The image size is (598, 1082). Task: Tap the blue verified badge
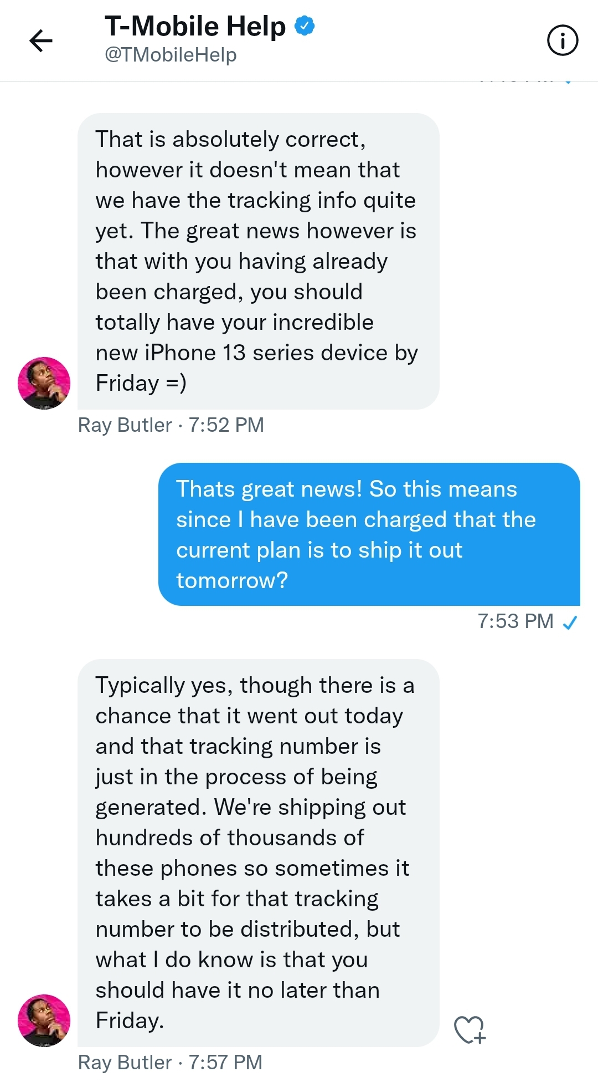(x=305, y=25)
